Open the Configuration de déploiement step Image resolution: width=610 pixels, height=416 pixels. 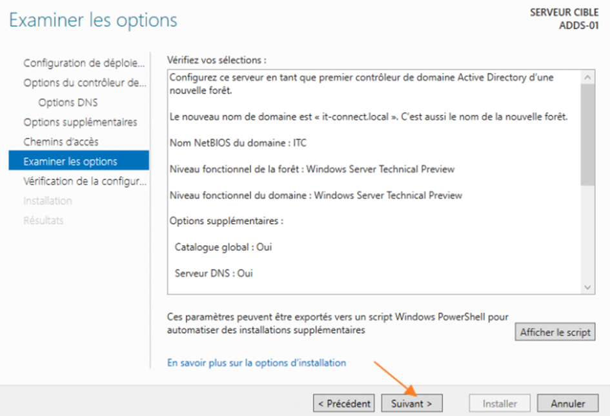84,63
